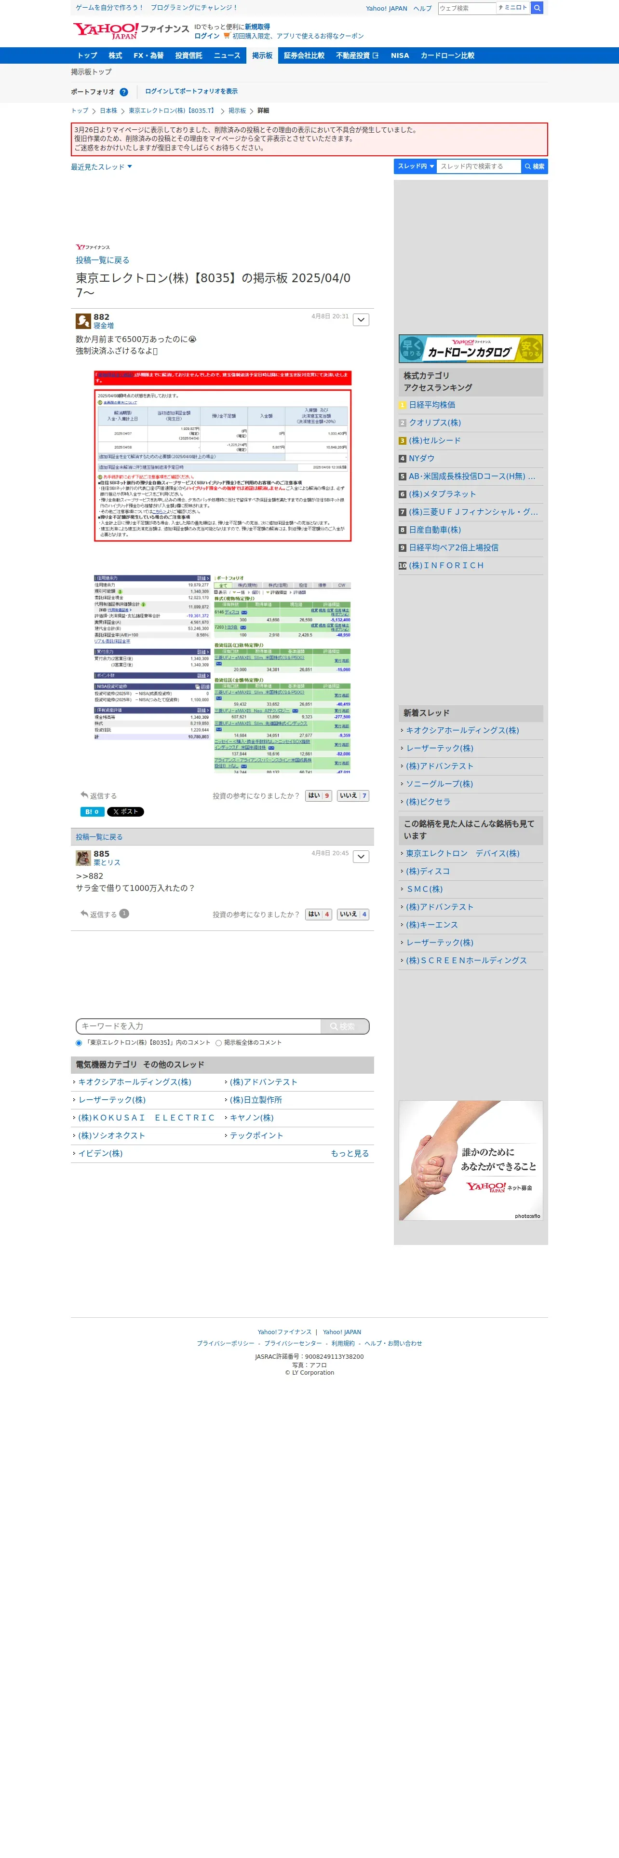Vote いいえ on post 885
This screenshot has width=619, height=1858.
click(x=353, y=914)
